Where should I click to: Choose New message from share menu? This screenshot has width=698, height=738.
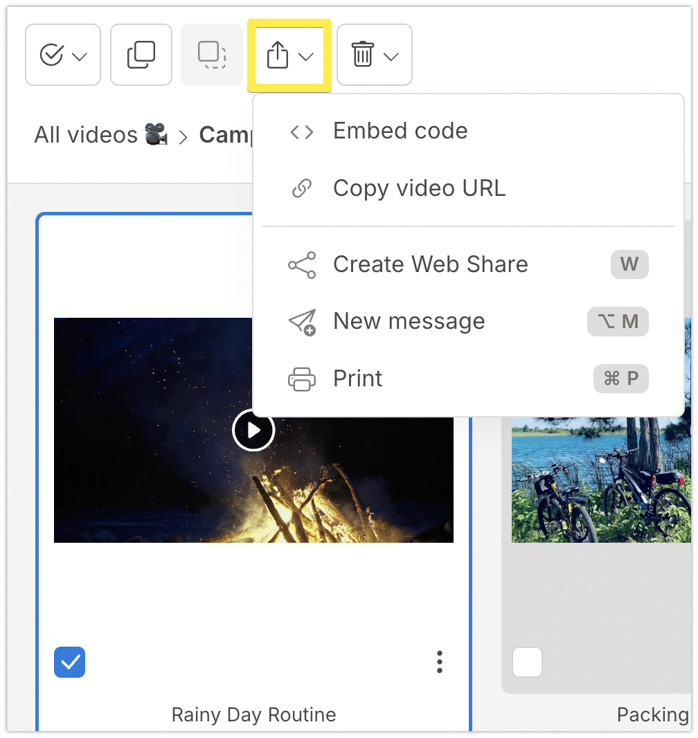coord(409,321)
